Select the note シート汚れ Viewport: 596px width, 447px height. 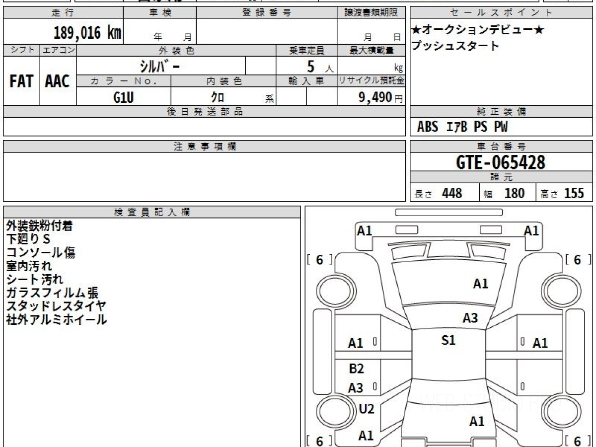click(35, 280)
